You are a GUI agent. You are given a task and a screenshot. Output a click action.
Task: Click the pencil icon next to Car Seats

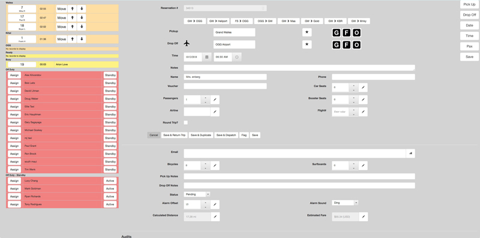tap(363, 88)
